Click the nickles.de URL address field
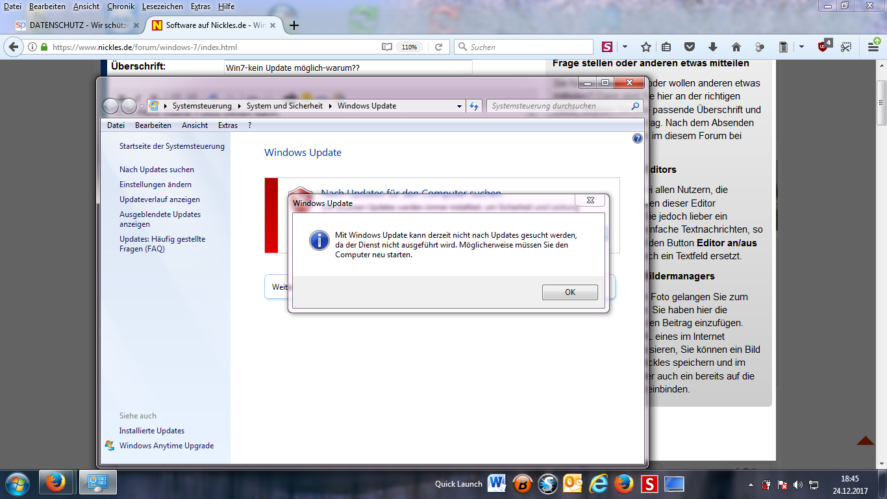 point(214,47)
